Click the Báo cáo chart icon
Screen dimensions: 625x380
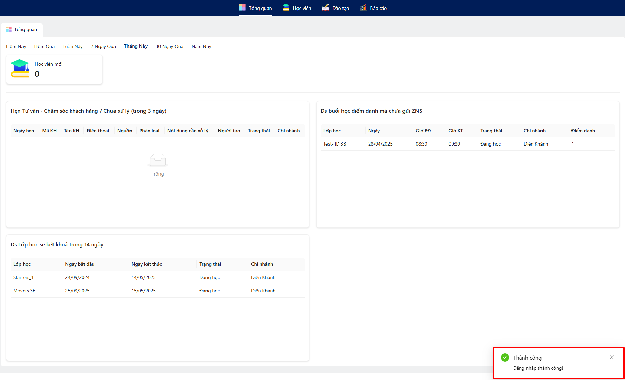click(x=363, y=7)
